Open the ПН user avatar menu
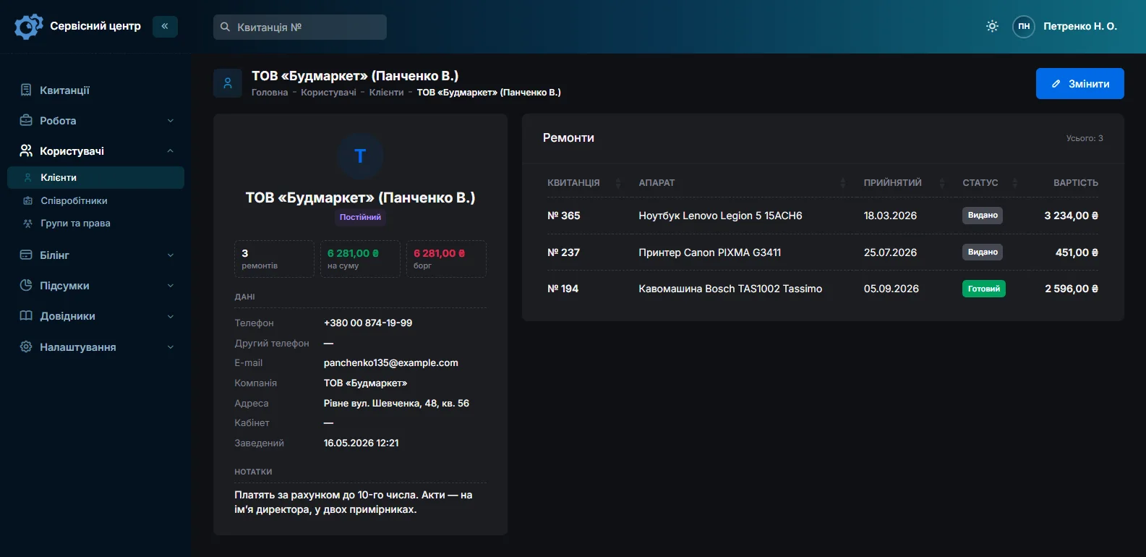This screenshot has width=1146, height=557. (1024, 26)
